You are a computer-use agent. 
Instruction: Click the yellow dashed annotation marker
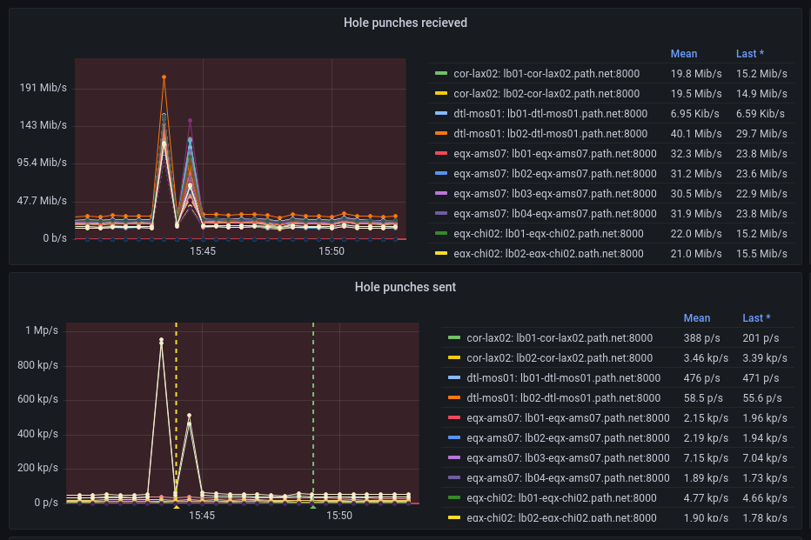pos(176,506)
